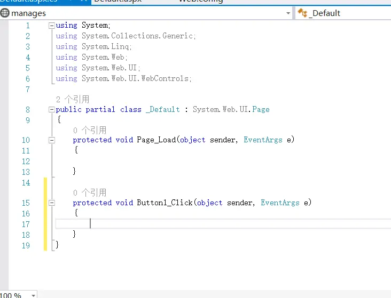Click EventArgs in the Button1_Click signature
The width and height of the screenshot is (391, 298).
click(x=280, y=203)
